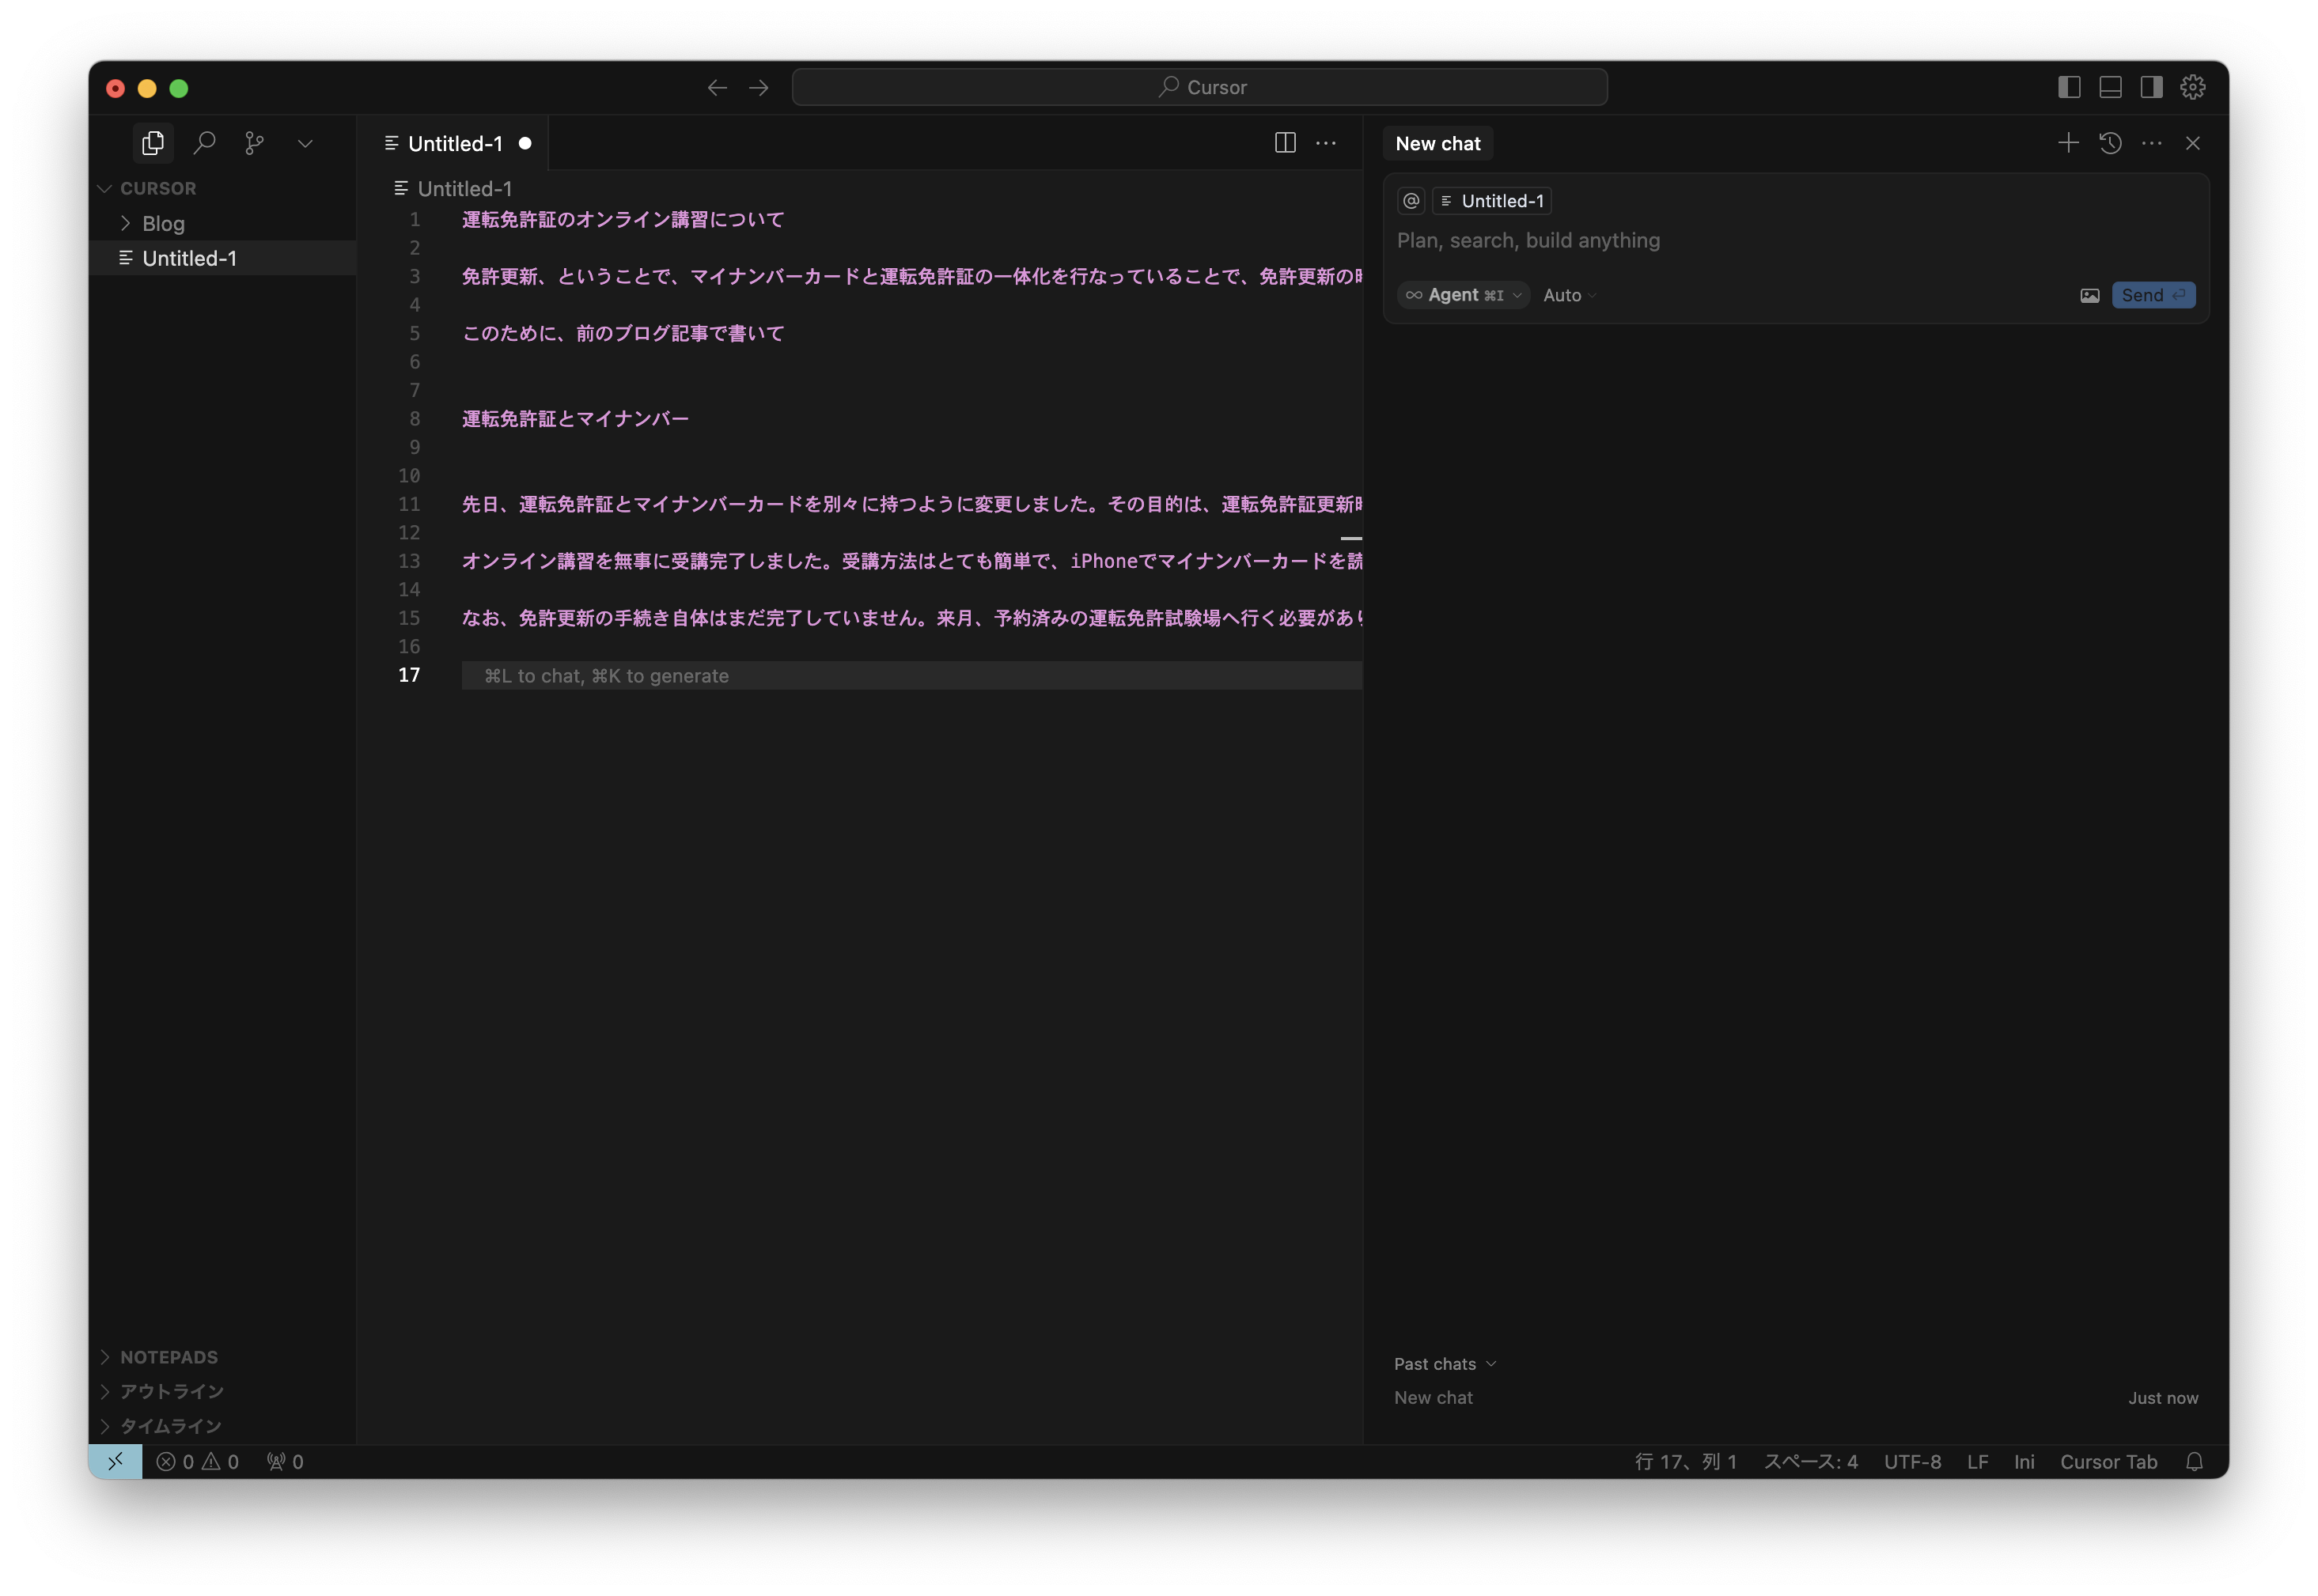Click the Explorer files icon in the sidebar

153,143
